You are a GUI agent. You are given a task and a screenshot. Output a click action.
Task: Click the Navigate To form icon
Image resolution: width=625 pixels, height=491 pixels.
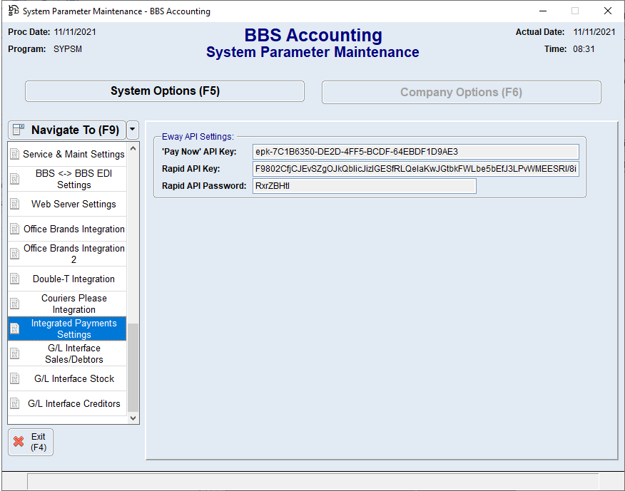pyautogui.click(x=19, y=130)
